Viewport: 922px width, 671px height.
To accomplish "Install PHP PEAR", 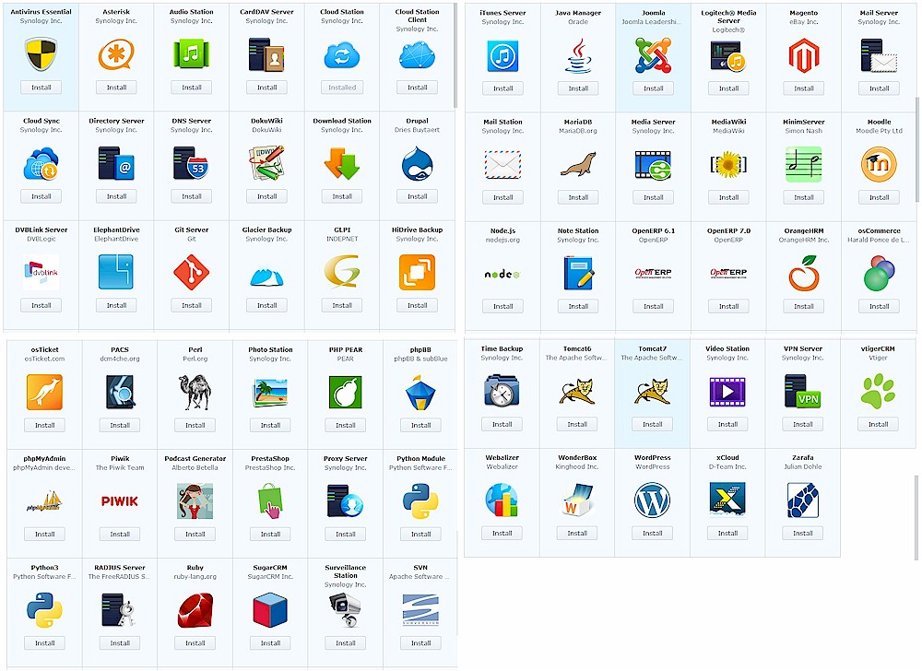I will click(346, 426).
